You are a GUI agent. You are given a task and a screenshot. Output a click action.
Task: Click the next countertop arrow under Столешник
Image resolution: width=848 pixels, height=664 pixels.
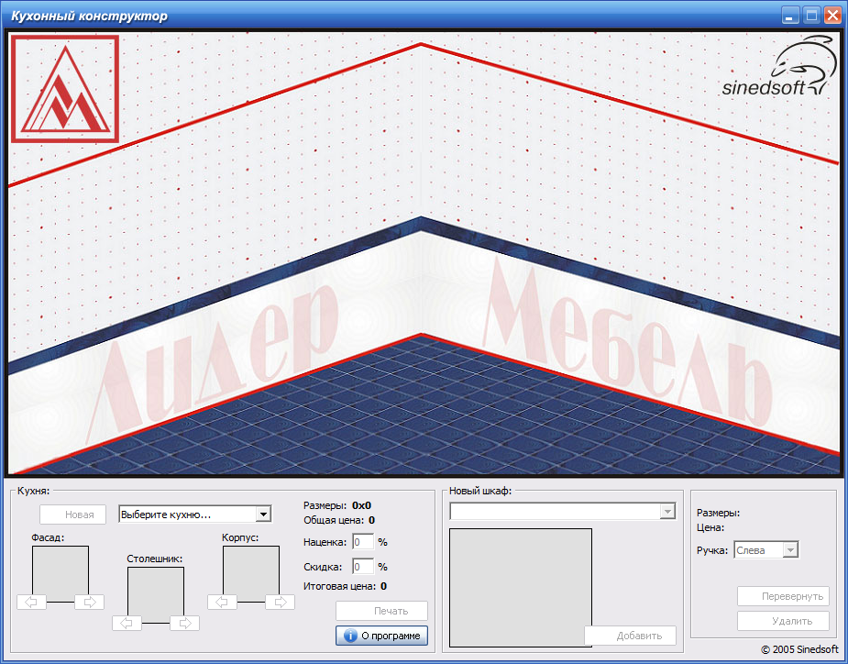184,623
